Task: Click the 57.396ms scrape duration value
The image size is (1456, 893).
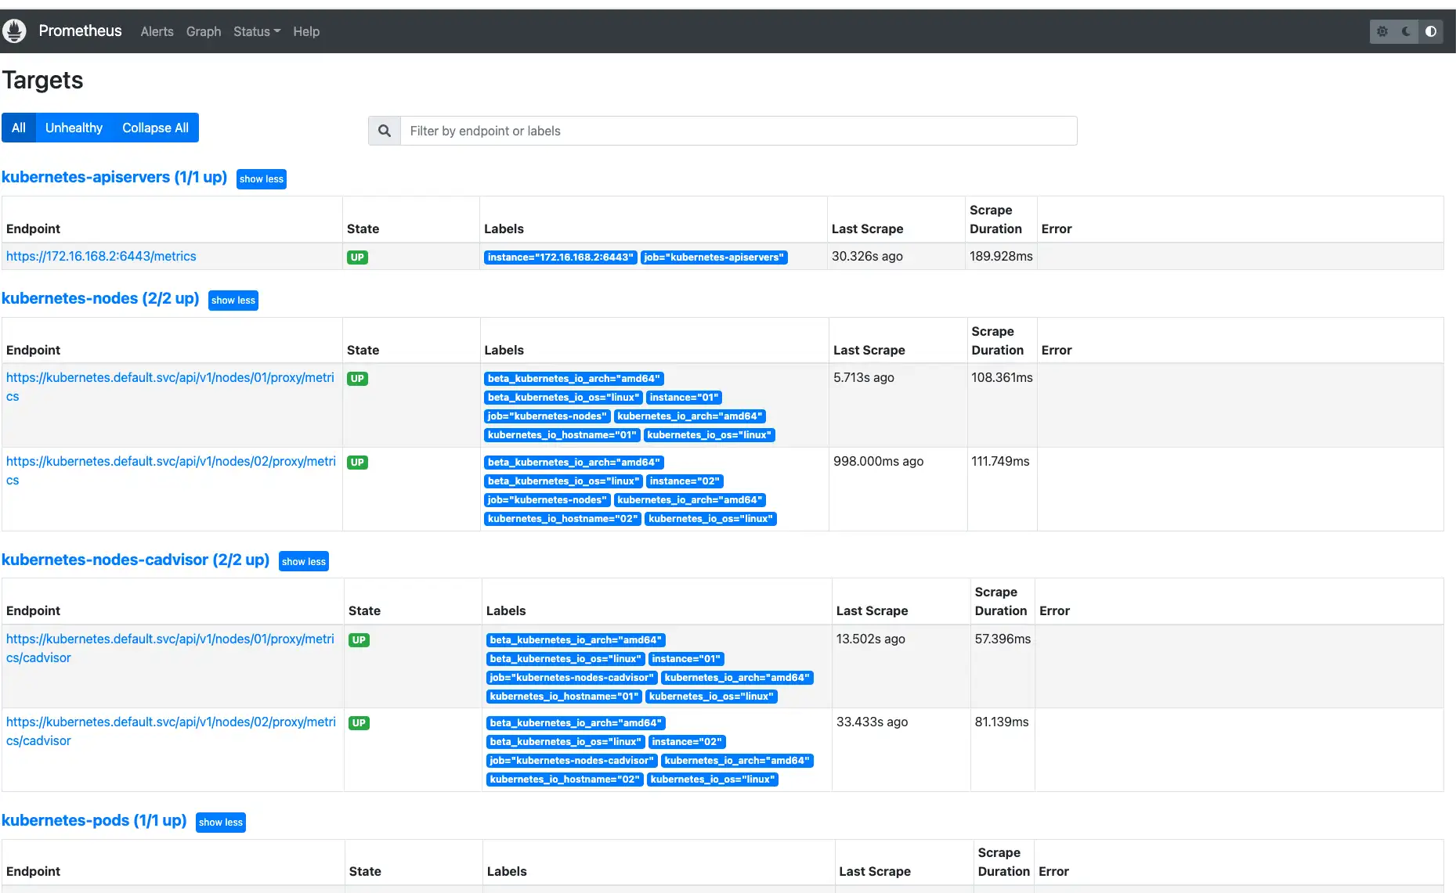Action: [1003, 639]
